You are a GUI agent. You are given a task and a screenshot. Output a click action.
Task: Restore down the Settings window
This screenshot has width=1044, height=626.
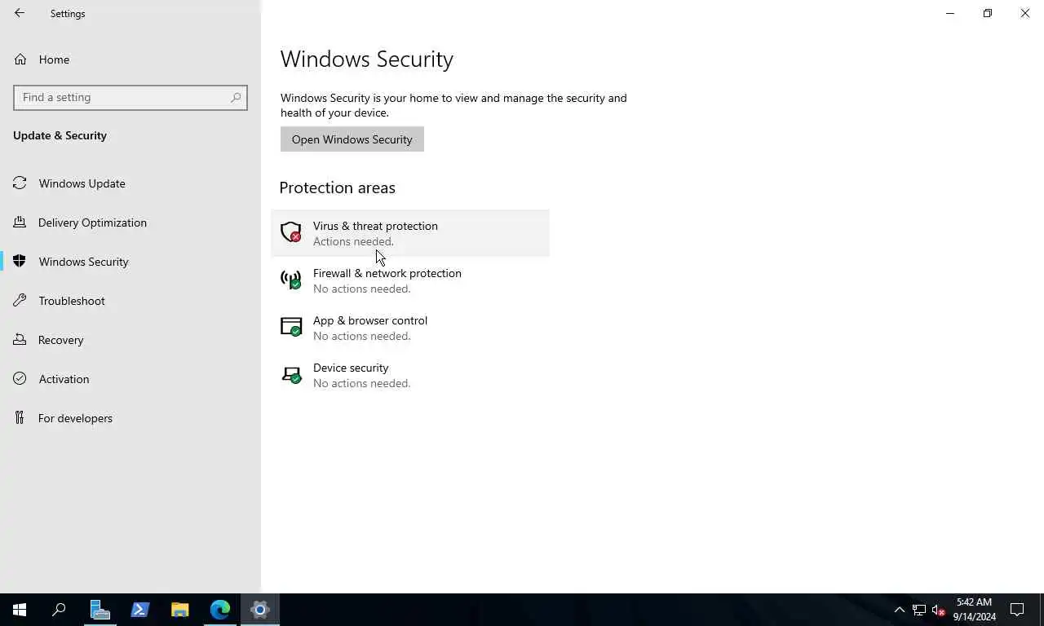pyautogui.click(x=988, y=13)
